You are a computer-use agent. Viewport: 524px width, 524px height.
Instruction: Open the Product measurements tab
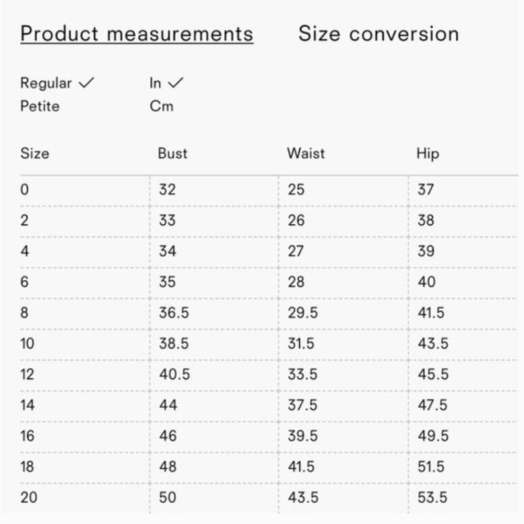click(137, 34)
